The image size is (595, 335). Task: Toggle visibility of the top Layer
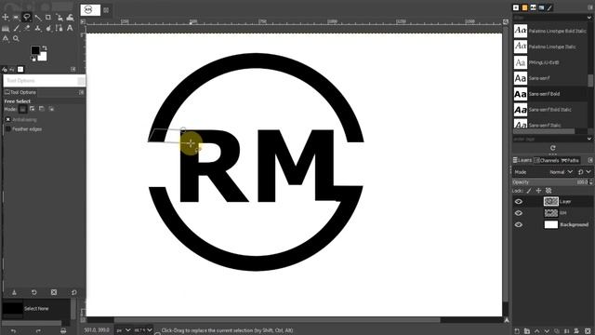519,201
